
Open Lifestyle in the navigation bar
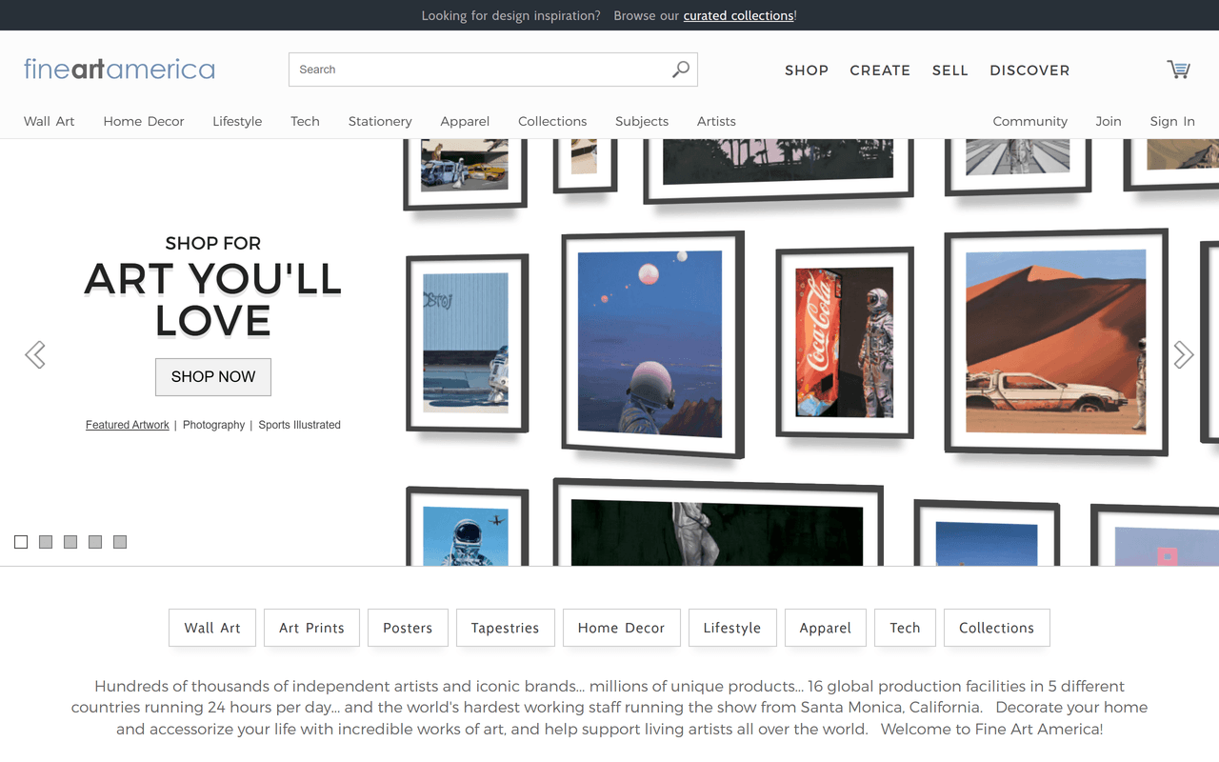tap(237, 121)
